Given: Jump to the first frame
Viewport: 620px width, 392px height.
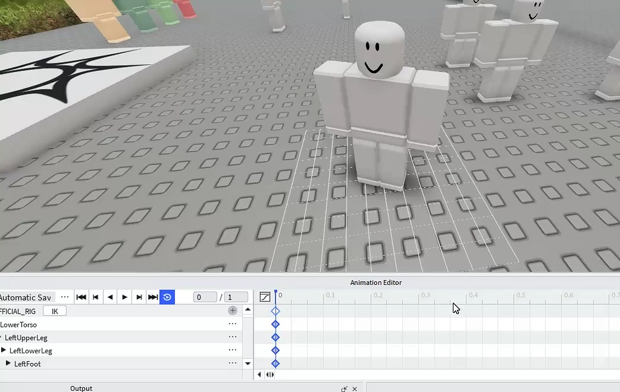Looking at the screenshot, I should [81, 296].
